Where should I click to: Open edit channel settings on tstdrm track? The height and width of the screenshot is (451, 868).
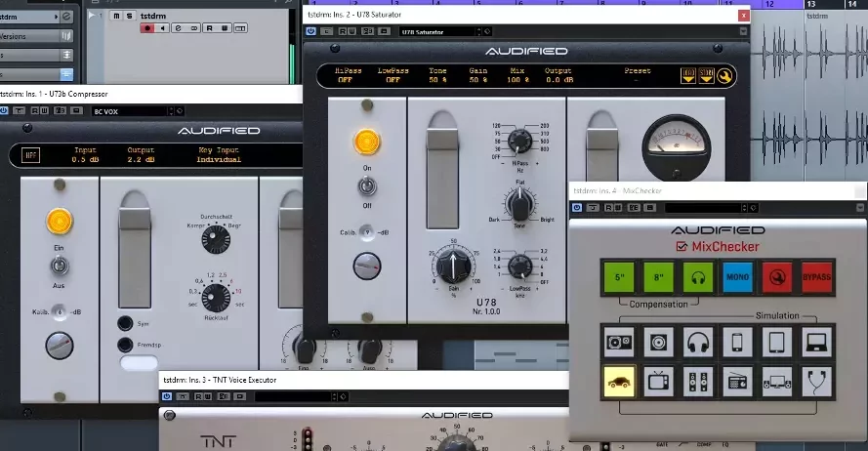click(x=179, y=28)
